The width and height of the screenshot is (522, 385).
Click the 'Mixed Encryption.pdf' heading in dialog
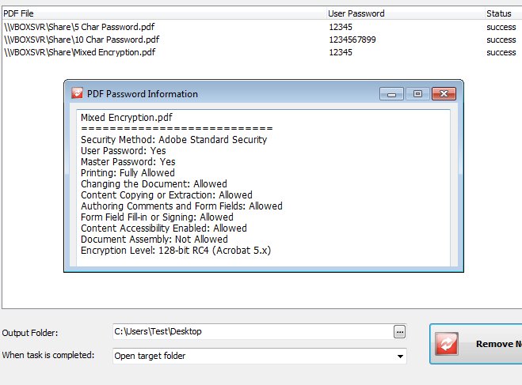click(x=127, y=117)
